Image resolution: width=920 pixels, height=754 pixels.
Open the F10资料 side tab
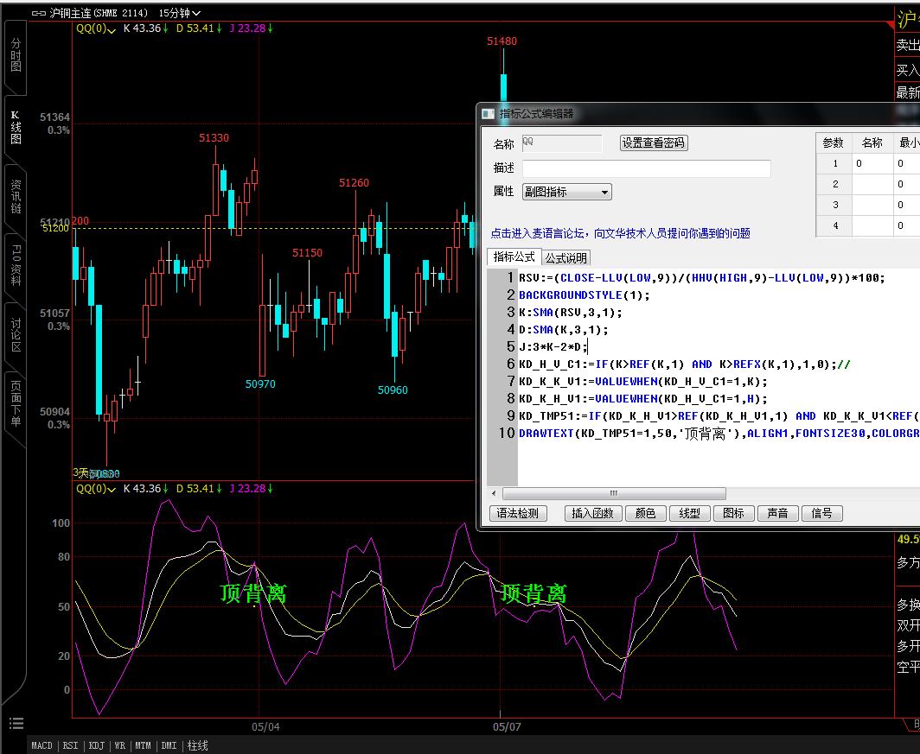coord(16,268)
